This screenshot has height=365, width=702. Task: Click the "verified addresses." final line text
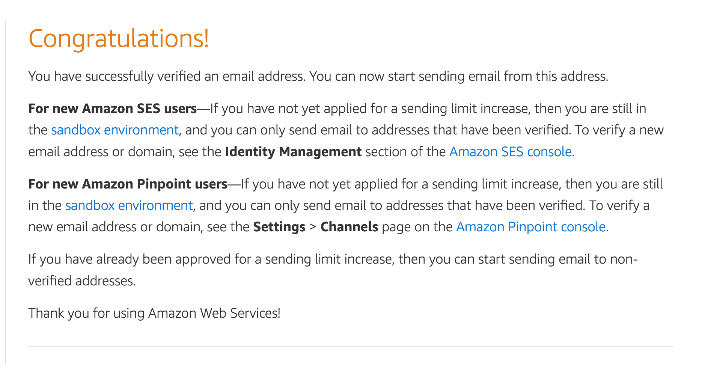pos(82,281)
